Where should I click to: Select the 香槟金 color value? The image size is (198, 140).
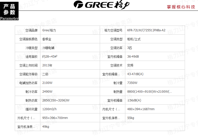click(47, 39)
